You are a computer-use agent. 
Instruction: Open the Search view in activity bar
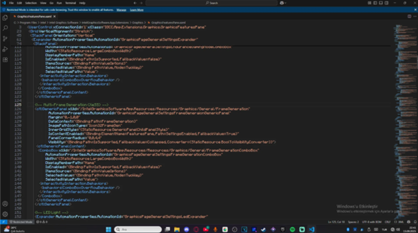pyautogui.click(x=5, y=28)
